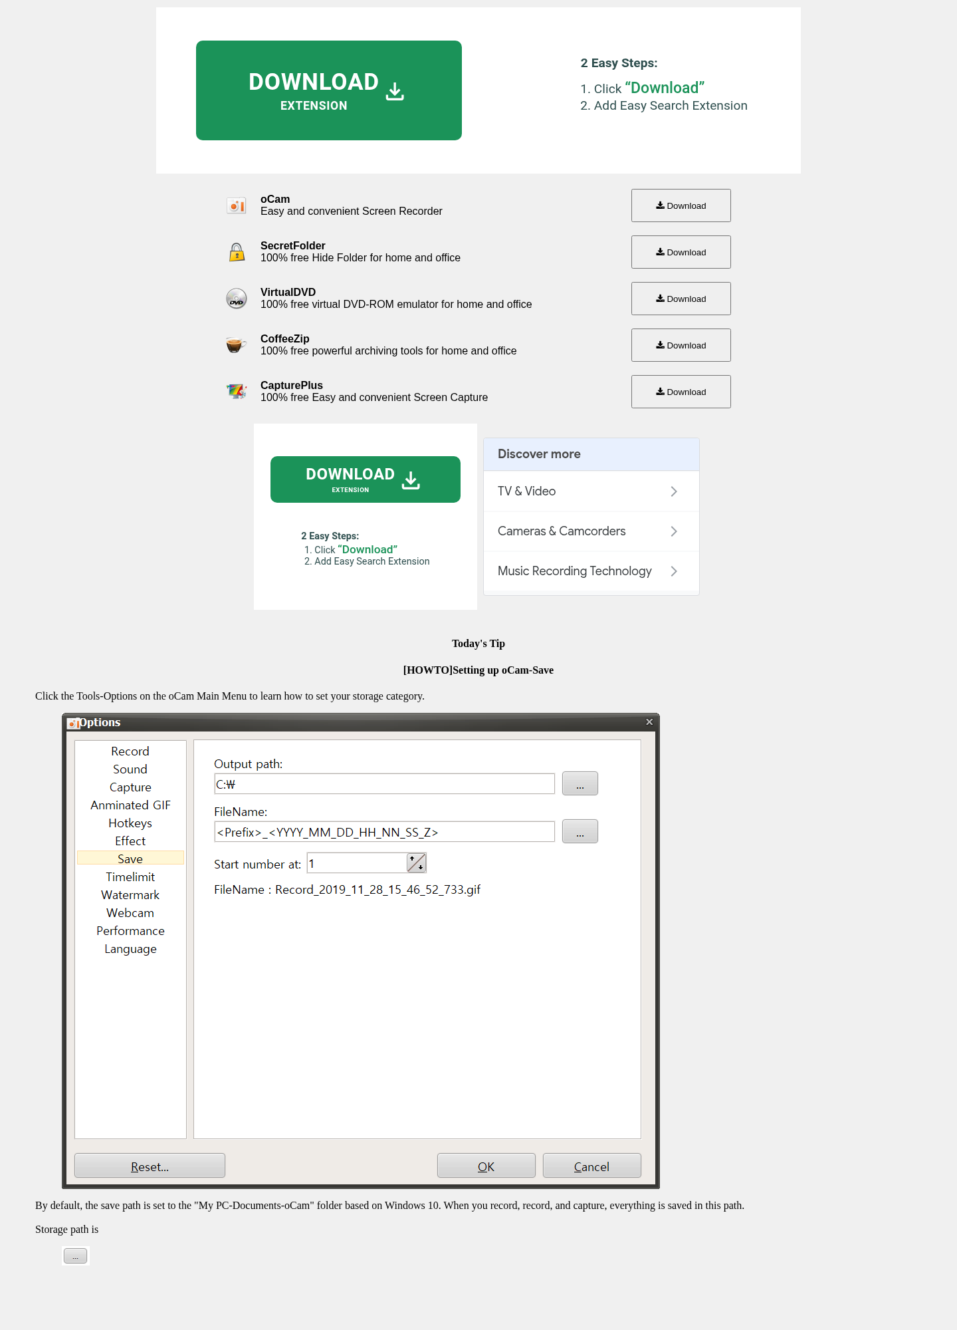The width and height of the screenshot is (957, 1330).
Task: Click the FileName pattern field
Action: coord(384,832)
